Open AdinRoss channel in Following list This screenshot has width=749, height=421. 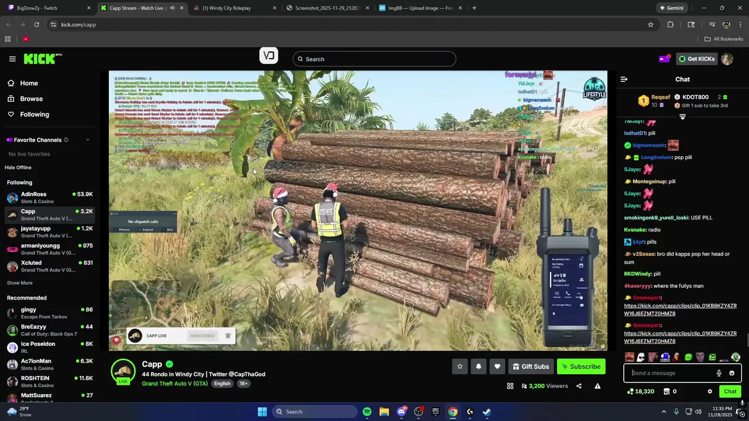point(50,198)
